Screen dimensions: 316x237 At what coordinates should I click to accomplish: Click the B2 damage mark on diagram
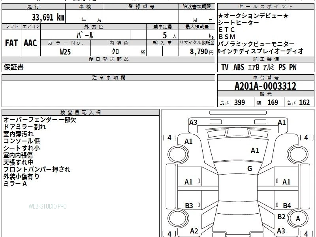point(281,216)
